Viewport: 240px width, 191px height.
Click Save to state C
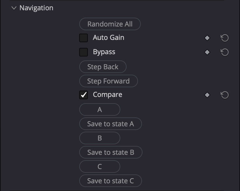110,181
